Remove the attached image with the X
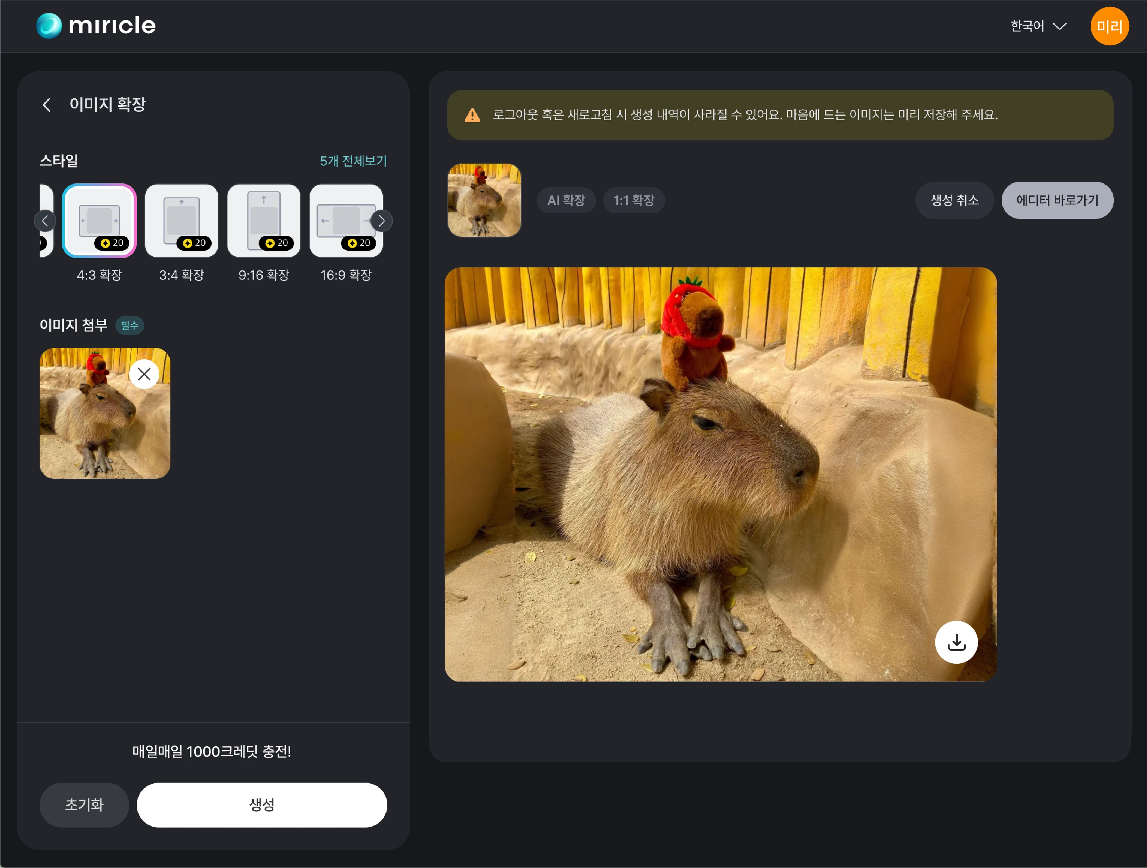The image size is (1147, 868). tap(144, 374)
